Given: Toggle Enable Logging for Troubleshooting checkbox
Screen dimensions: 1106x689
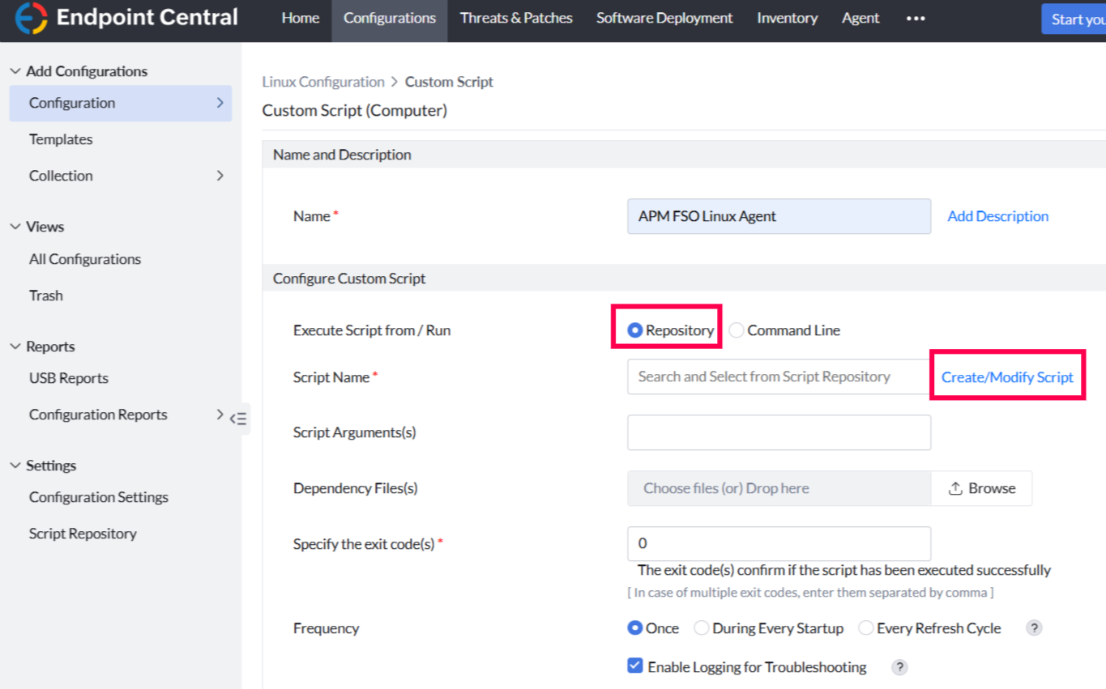Looking at the screenshot, I should pos(635,666).
